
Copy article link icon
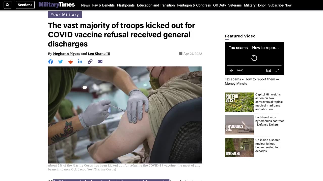click(90, 62)
